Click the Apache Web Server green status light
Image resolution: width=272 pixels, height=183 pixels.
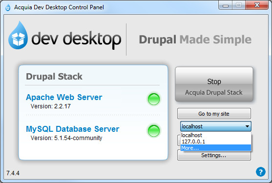point(154,99)
